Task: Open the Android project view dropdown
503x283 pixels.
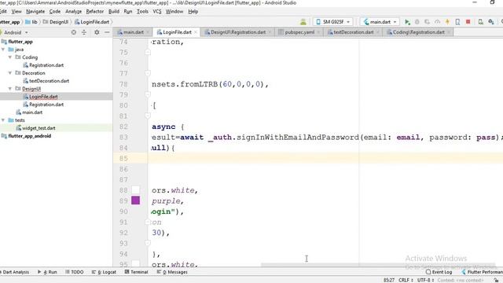Action: pos(16,32)
